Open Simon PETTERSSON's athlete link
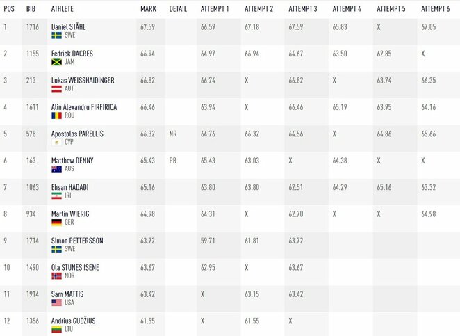Viewport: 460px width, 336px height. pos(77,241)
